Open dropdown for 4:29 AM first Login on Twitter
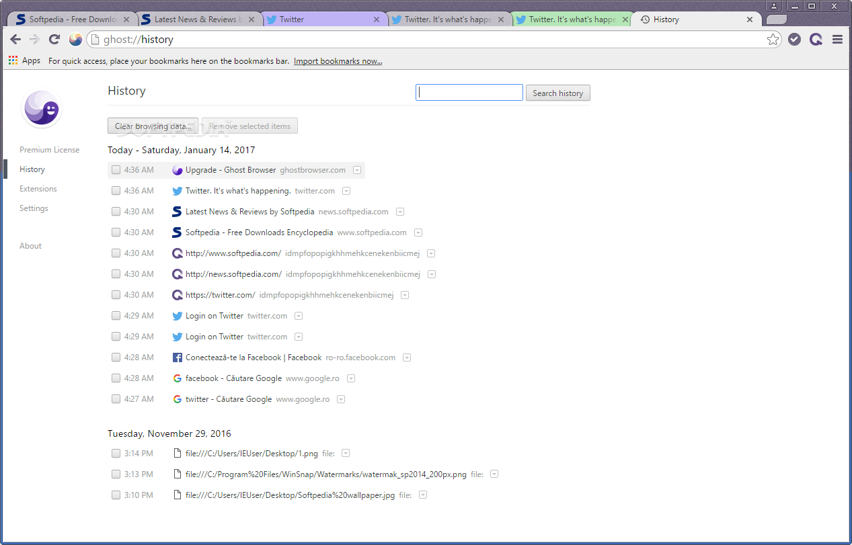The image size is (852, 545). pos(299,316)
